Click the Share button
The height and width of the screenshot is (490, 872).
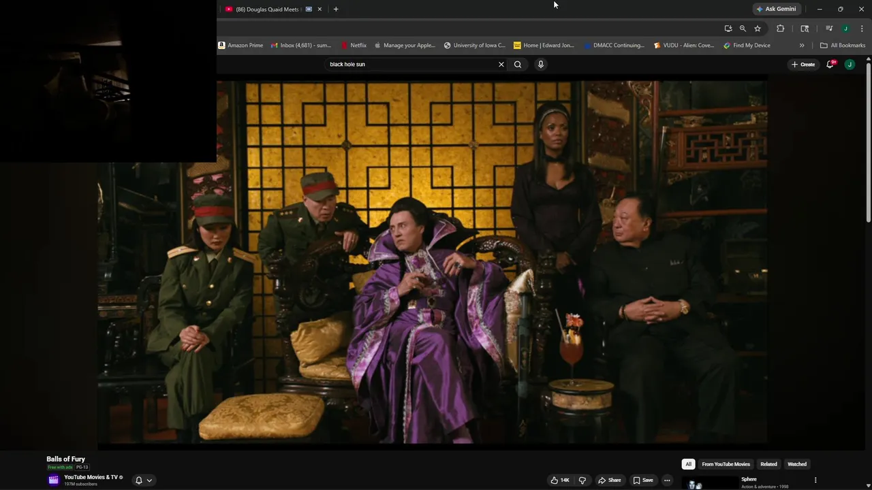tap(610, 480)
